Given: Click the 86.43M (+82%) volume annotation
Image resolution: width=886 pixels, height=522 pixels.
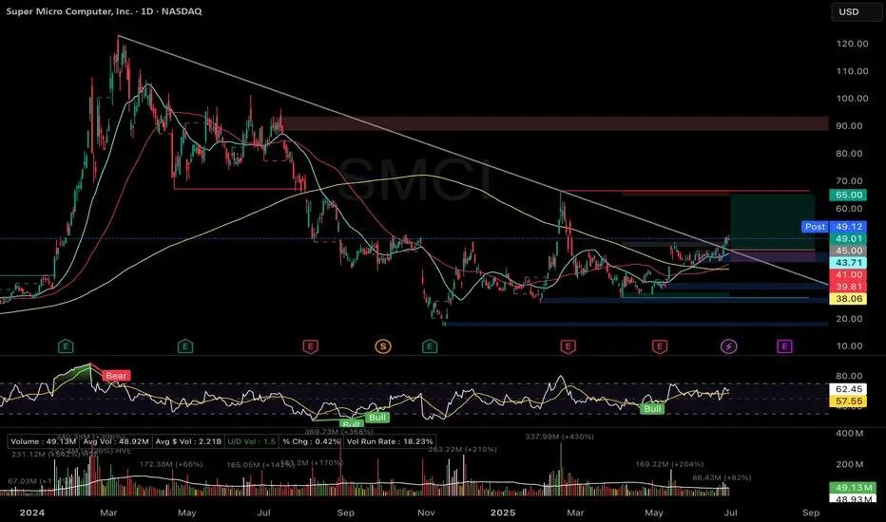Looking at the screenshot, I should coord(722,477).
